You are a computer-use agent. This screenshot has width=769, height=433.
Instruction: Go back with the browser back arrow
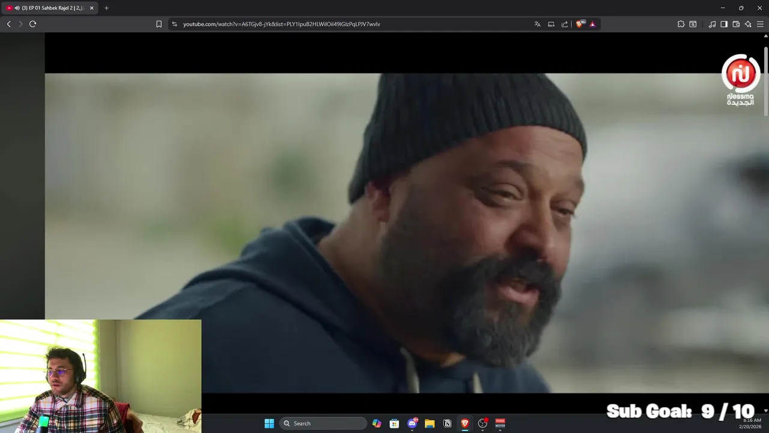pyautogui.click(x=8, y=24)
